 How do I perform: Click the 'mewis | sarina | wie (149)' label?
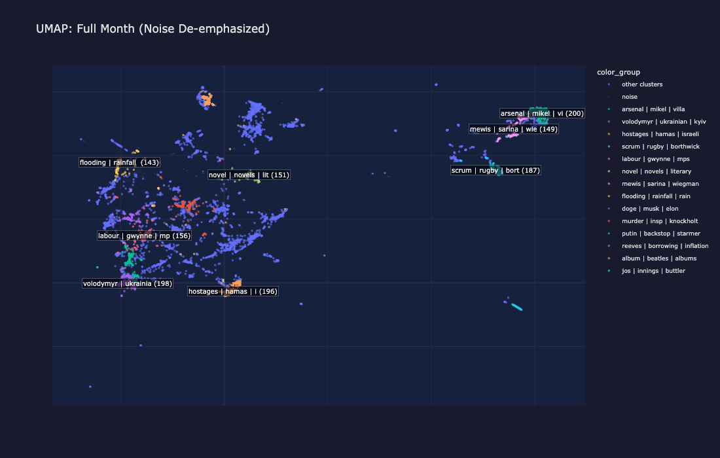pyautogui.click(x=513, y=129)
